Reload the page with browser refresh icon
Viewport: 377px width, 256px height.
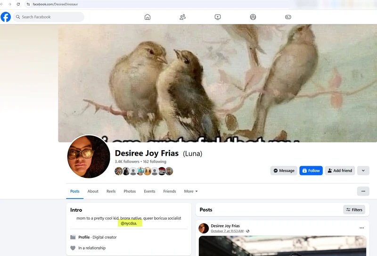pos(18,4)
